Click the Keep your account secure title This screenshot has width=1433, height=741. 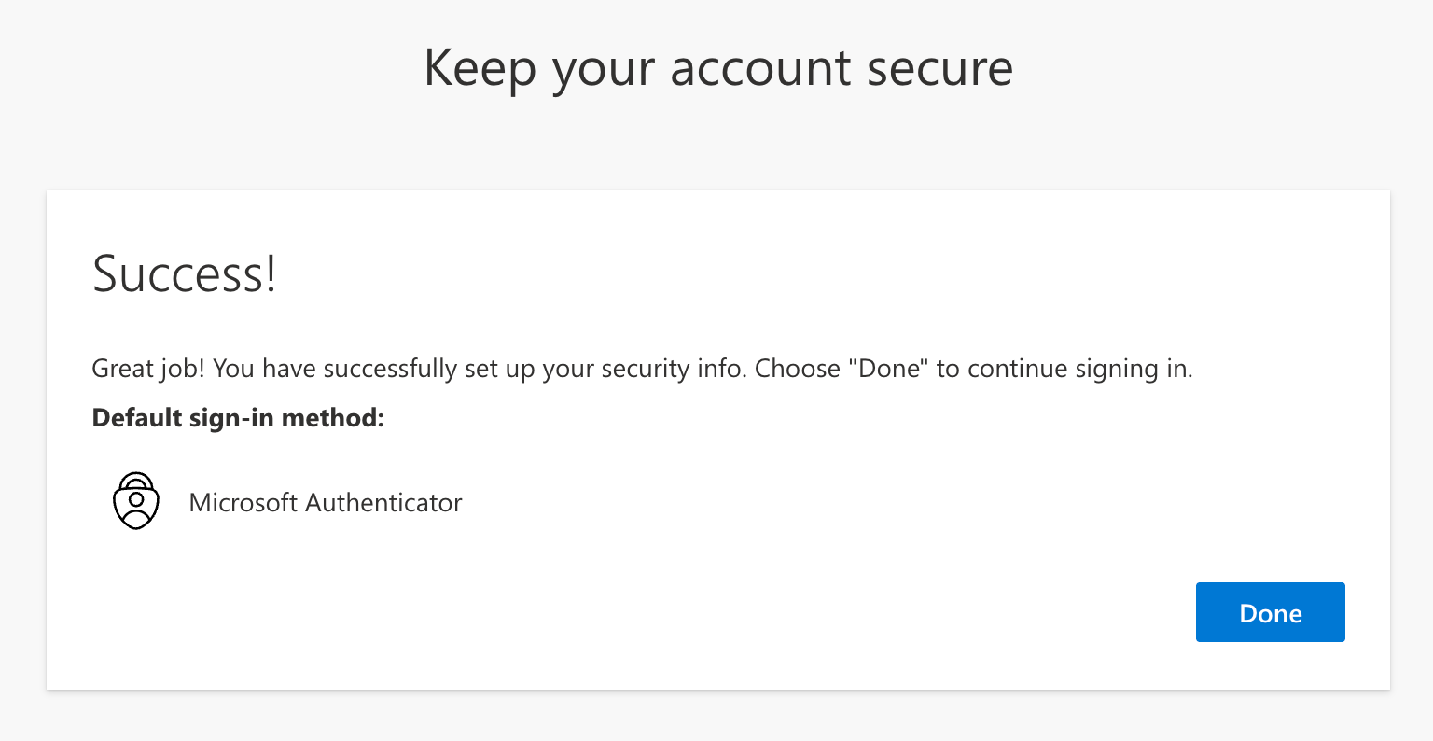click(x=717, y=66)
